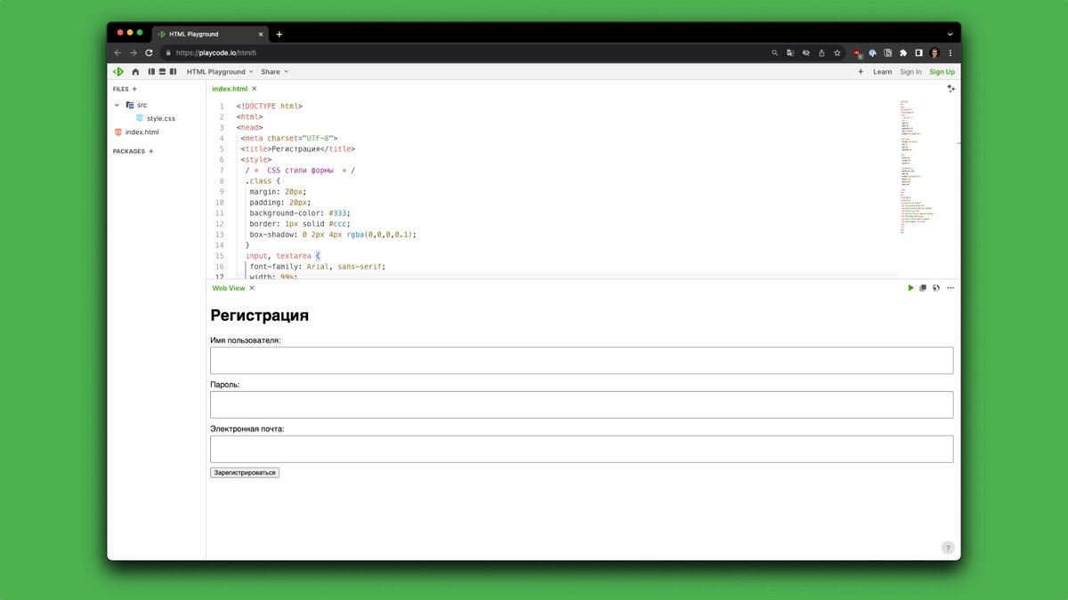
Task: Reload the page with refresh icon
Action: pos(149,52)
